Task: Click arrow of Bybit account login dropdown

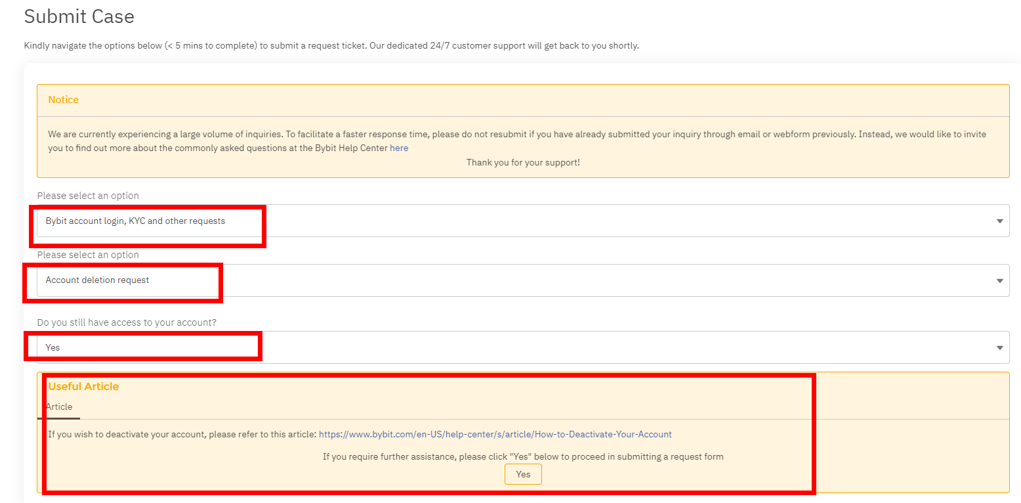Action: point(999,221)
